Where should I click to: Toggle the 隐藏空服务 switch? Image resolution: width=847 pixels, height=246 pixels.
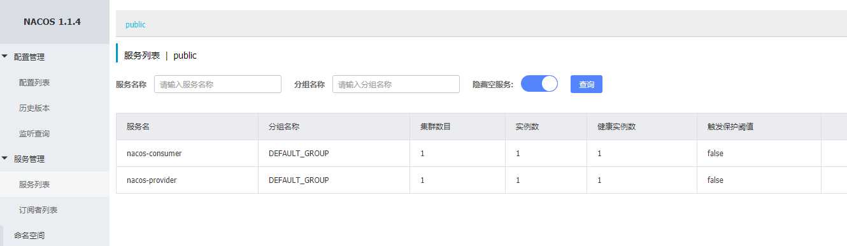click(x=539, y=84)
